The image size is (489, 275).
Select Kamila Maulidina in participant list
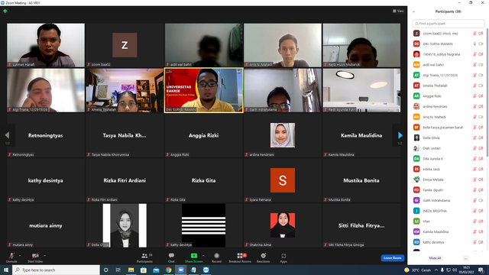pyautogui.click(x=449, y=231)
